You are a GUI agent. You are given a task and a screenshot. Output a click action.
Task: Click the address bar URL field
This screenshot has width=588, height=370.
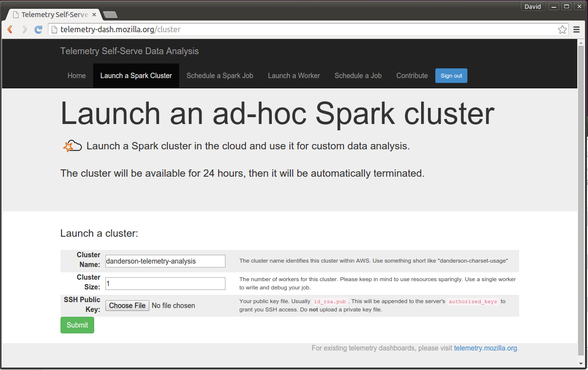pos(307,30)
